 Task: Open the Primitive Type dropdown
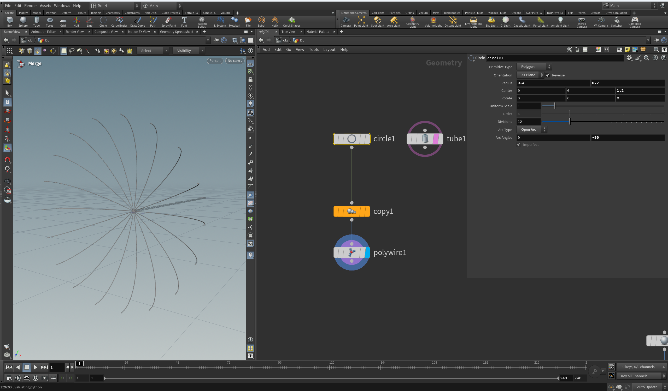[x=534, y=67]
